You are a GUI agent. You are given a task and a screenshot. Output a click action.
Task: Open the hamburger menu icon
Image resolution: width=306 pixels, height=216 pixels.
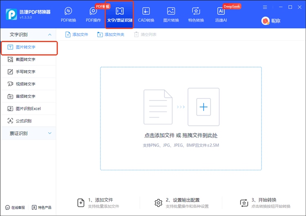coord(265,7)
